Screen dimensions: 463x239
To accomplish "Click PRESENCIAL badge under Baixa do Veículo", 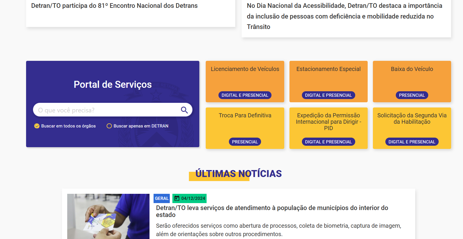I will [x=412, y=95].
